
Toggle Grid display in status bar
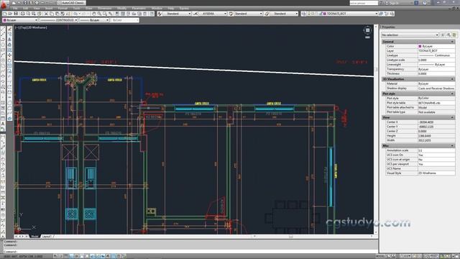tap(66, 256)
